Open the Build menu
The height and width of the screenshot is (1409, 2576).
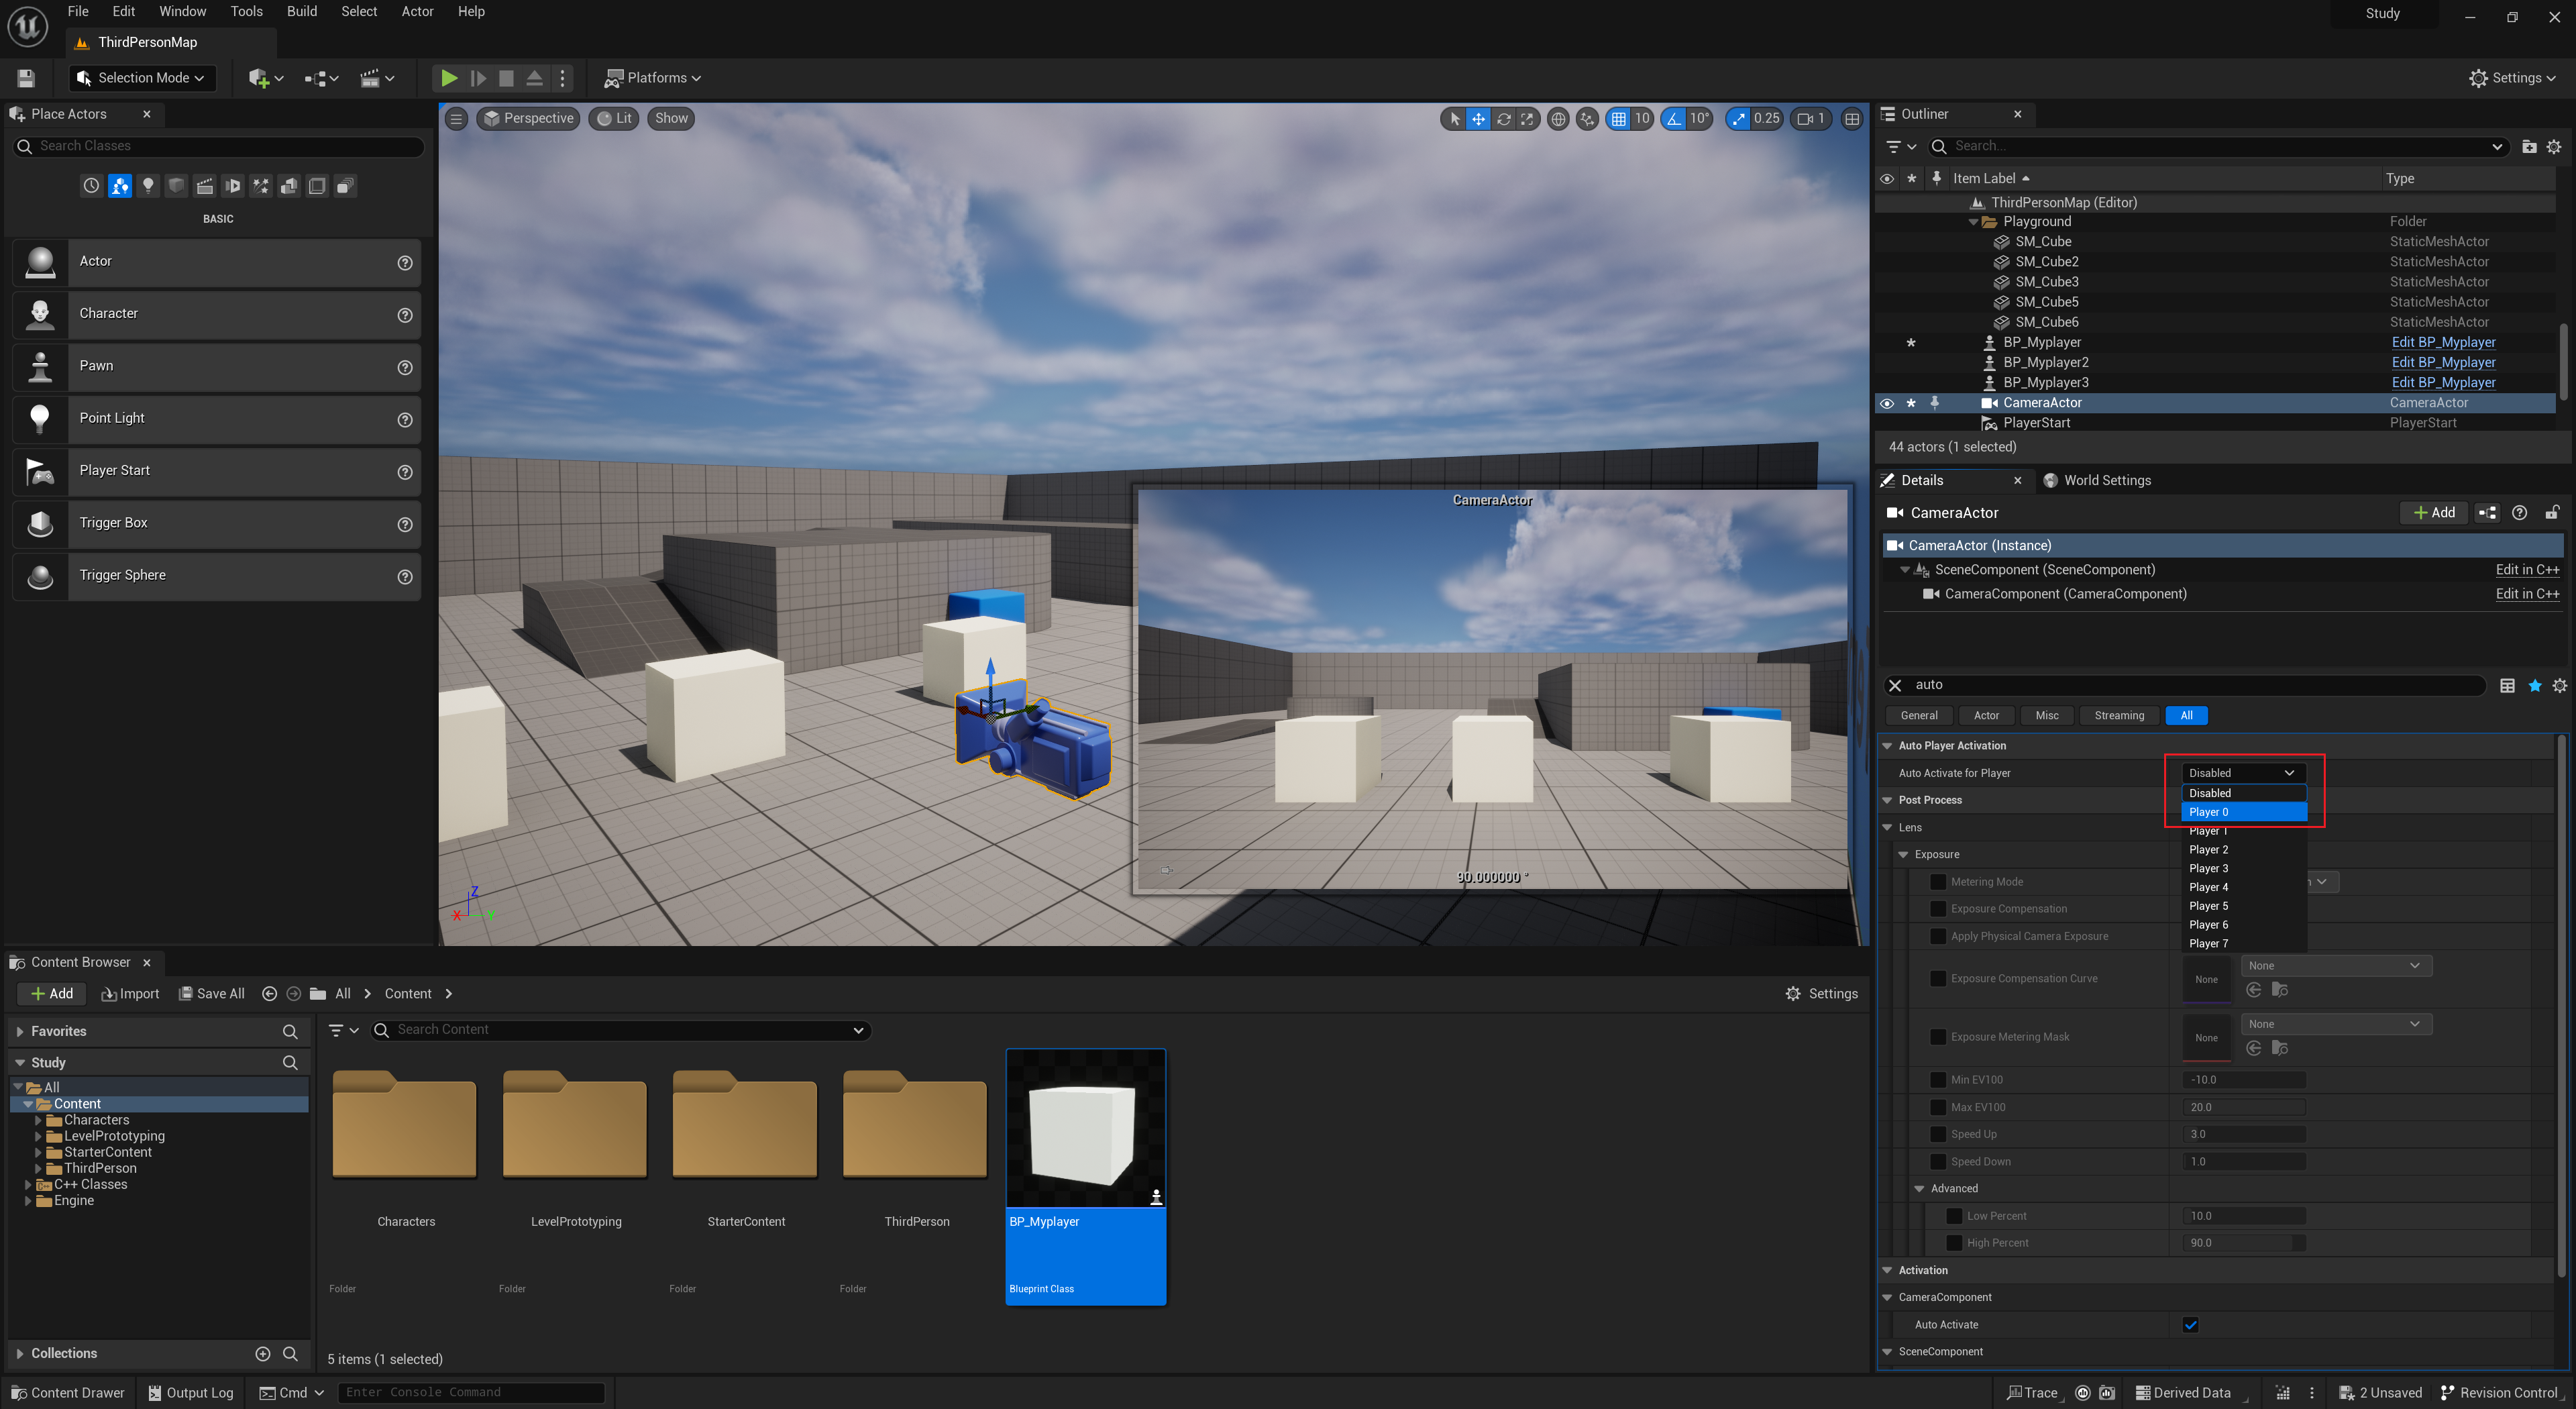coord(301,12)
